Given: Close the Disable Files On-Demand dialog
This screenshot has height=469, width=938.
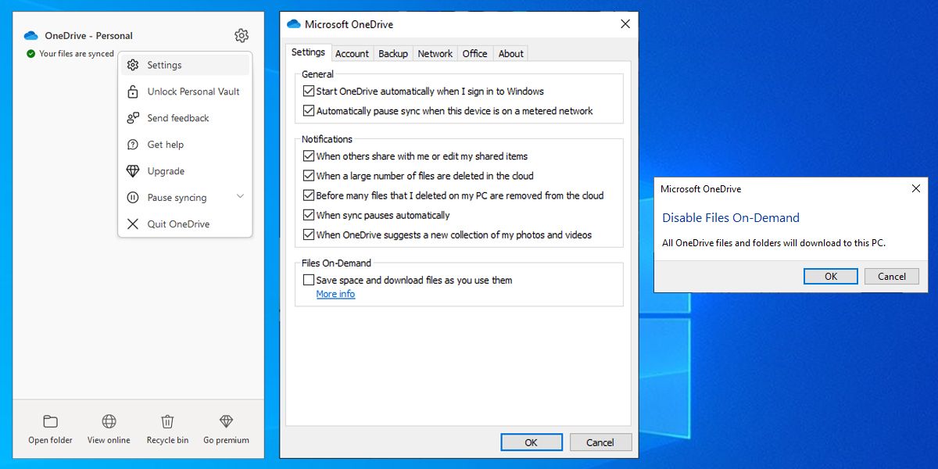Looking at the screenshot, I should tap(916, 189).
